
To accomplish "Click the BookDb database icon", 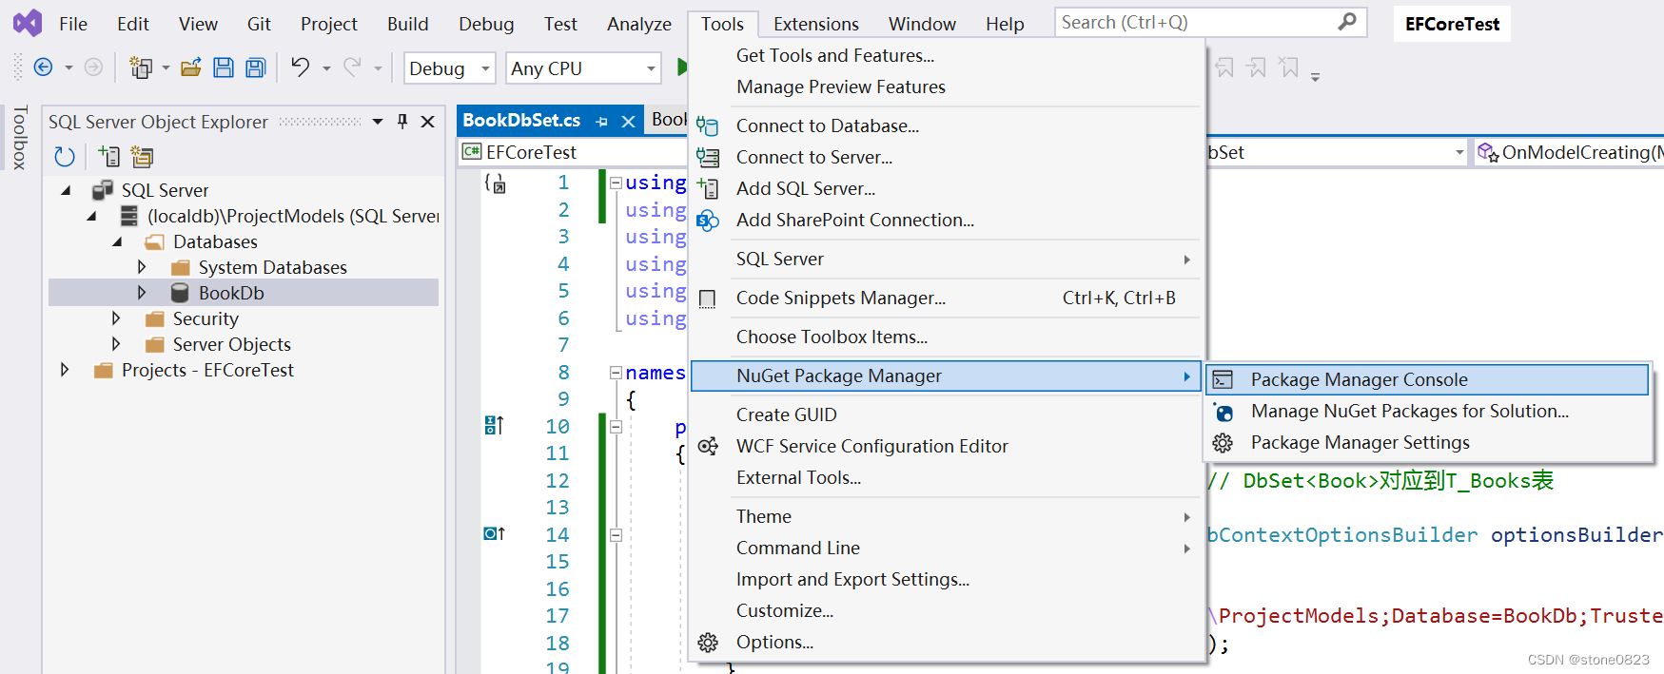I will [x=180, y=293].
